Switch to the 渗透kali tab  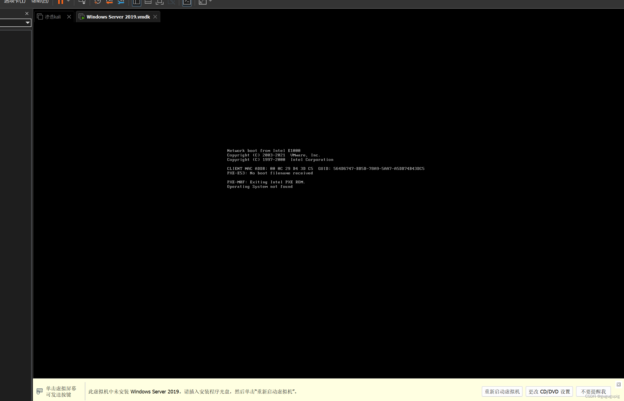[53, 17]
